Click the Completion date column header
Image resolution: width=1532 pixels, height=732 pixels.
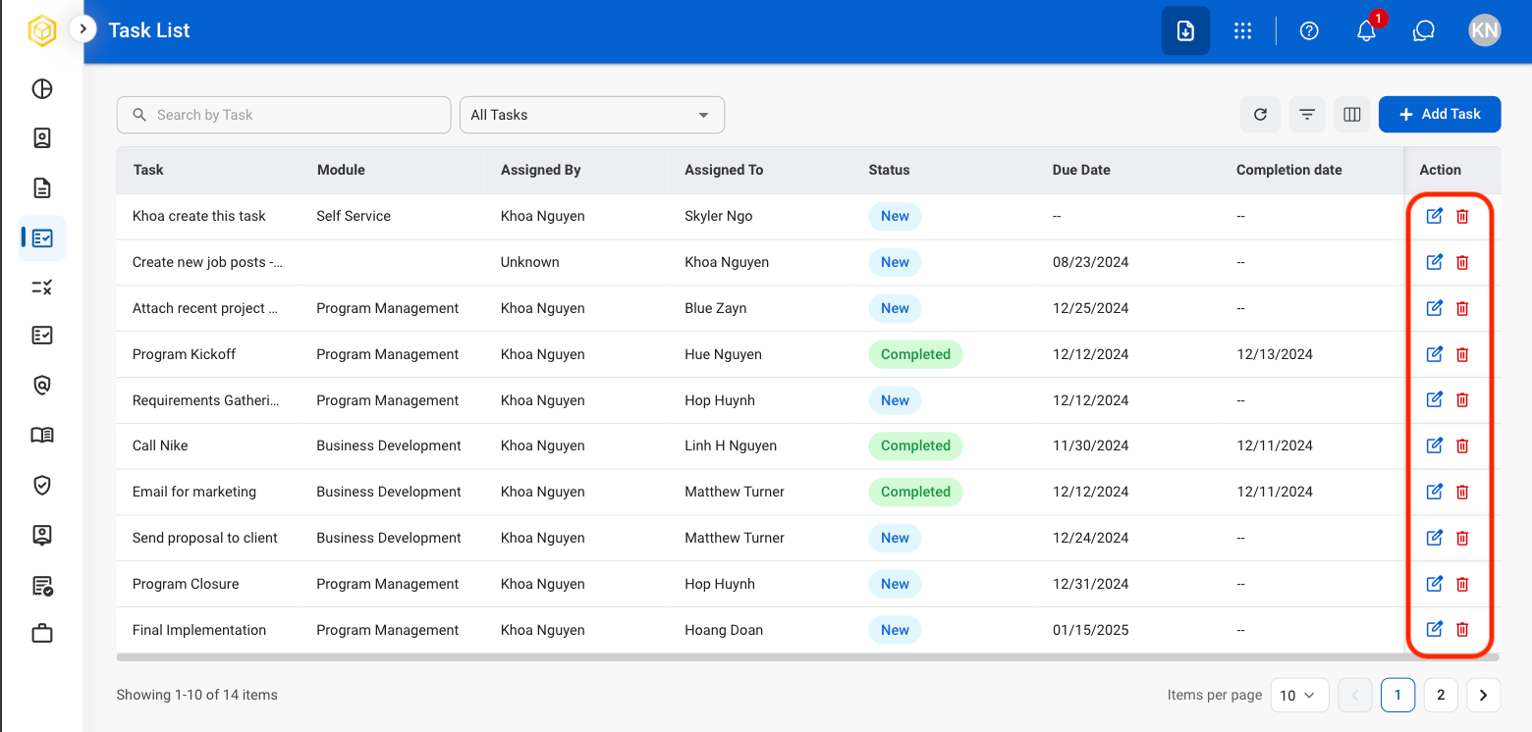pos(1288,170)
